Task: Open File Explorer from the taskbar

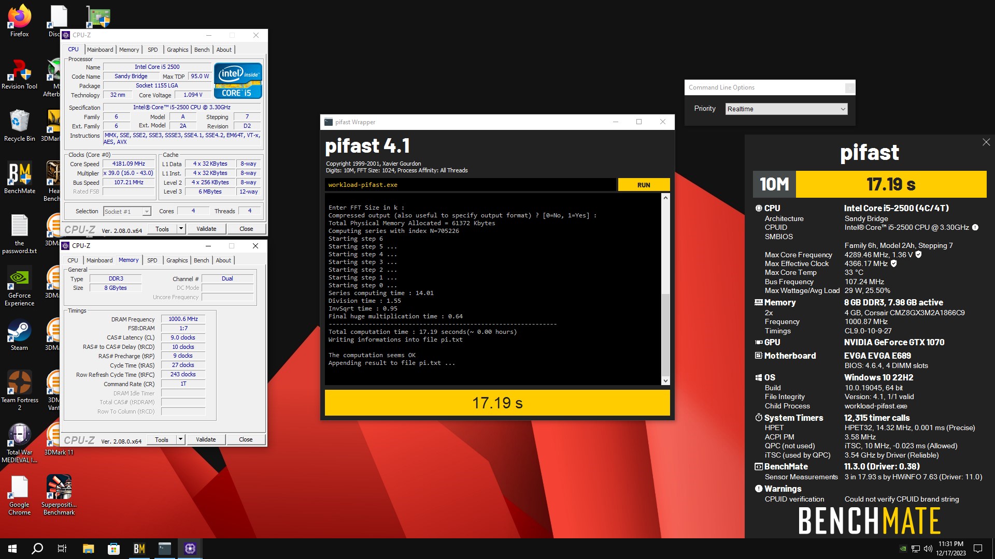Action: [88, 549]
